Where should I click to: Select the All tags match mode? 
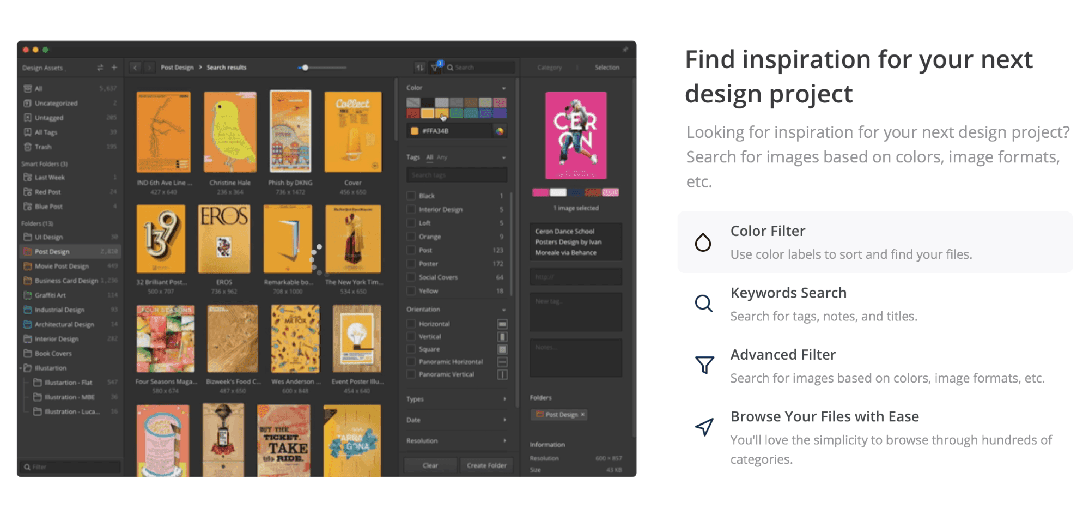pyautogui.click(x=430, y=157)
